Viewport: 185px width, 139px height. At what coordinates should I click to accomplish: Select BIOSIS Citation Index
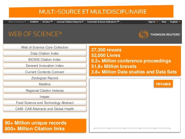45,59
